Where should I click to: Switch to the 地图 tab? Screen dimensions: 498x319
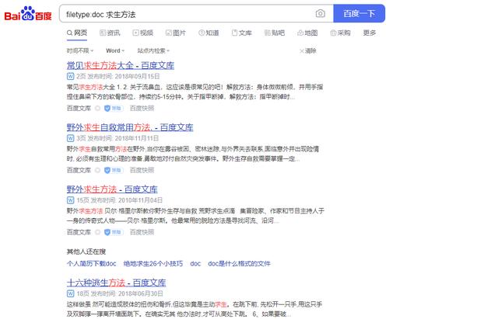pyautogui.click(x=307, y=33)
